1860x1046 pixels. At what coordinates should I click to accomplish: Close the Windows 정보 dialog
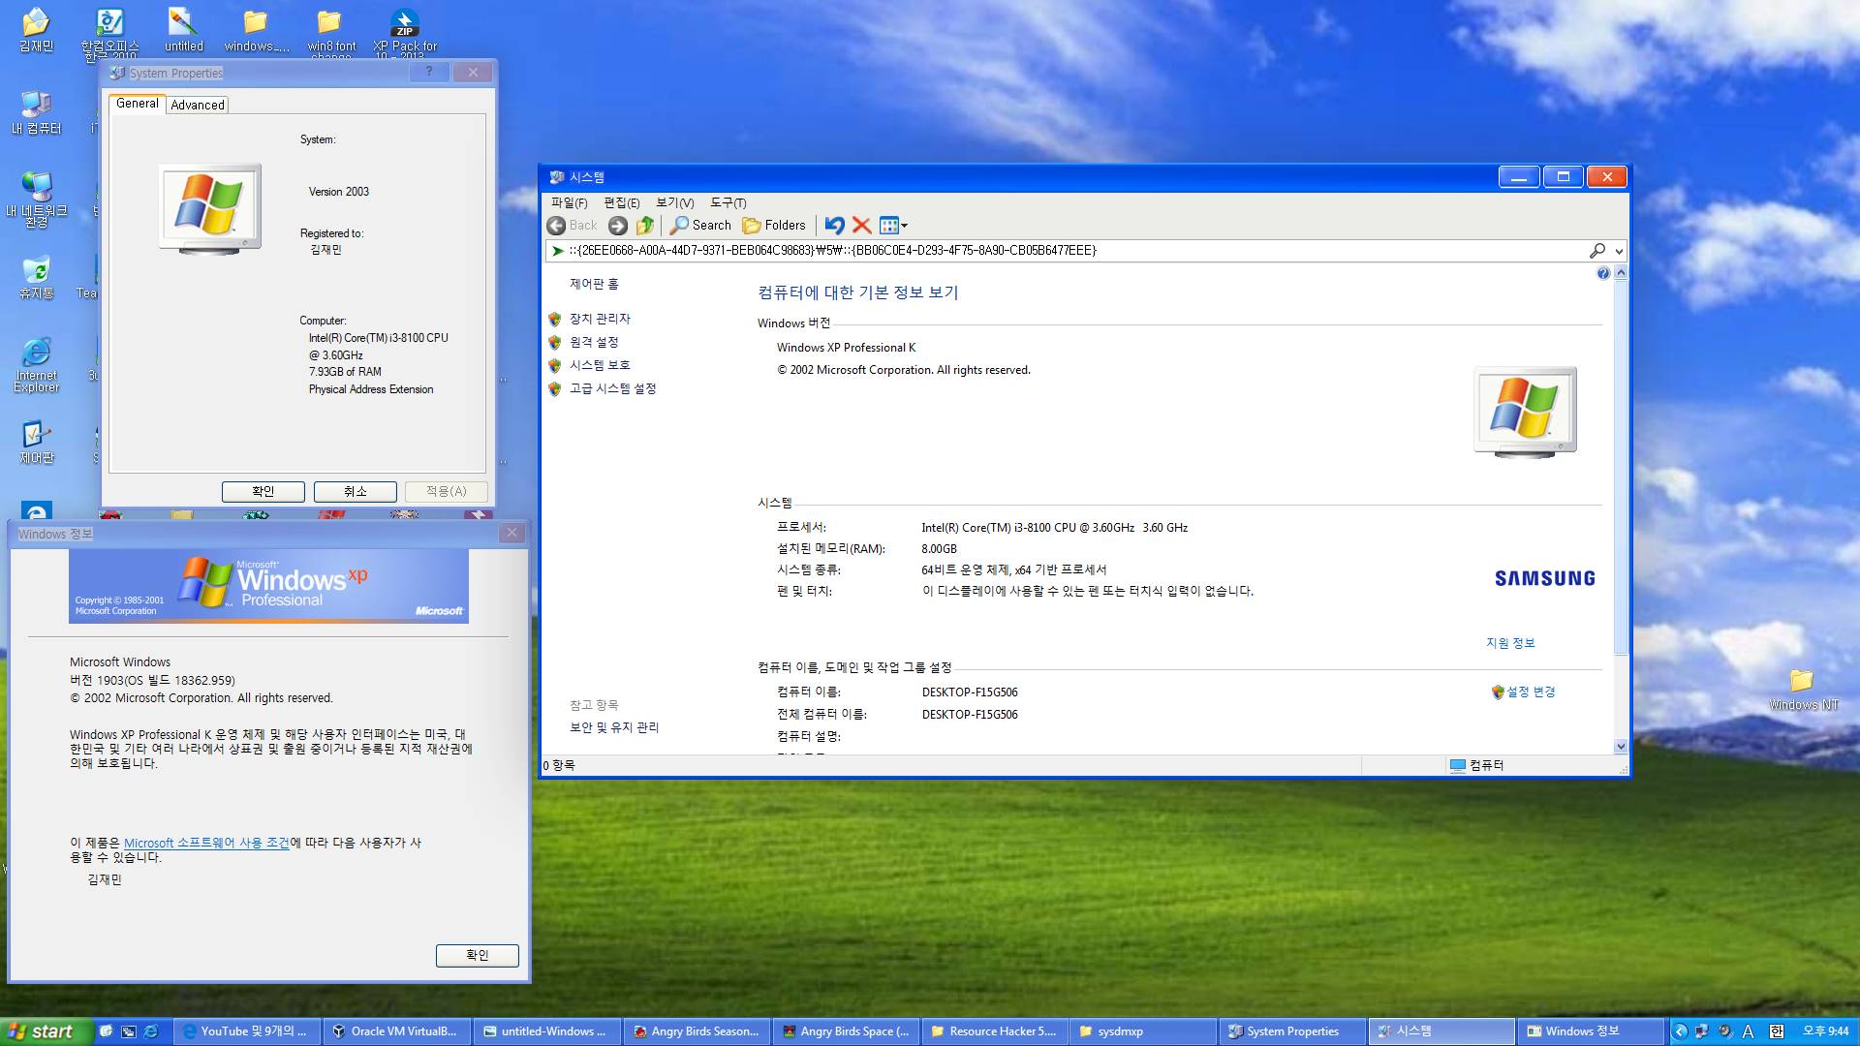click(512, 533)
